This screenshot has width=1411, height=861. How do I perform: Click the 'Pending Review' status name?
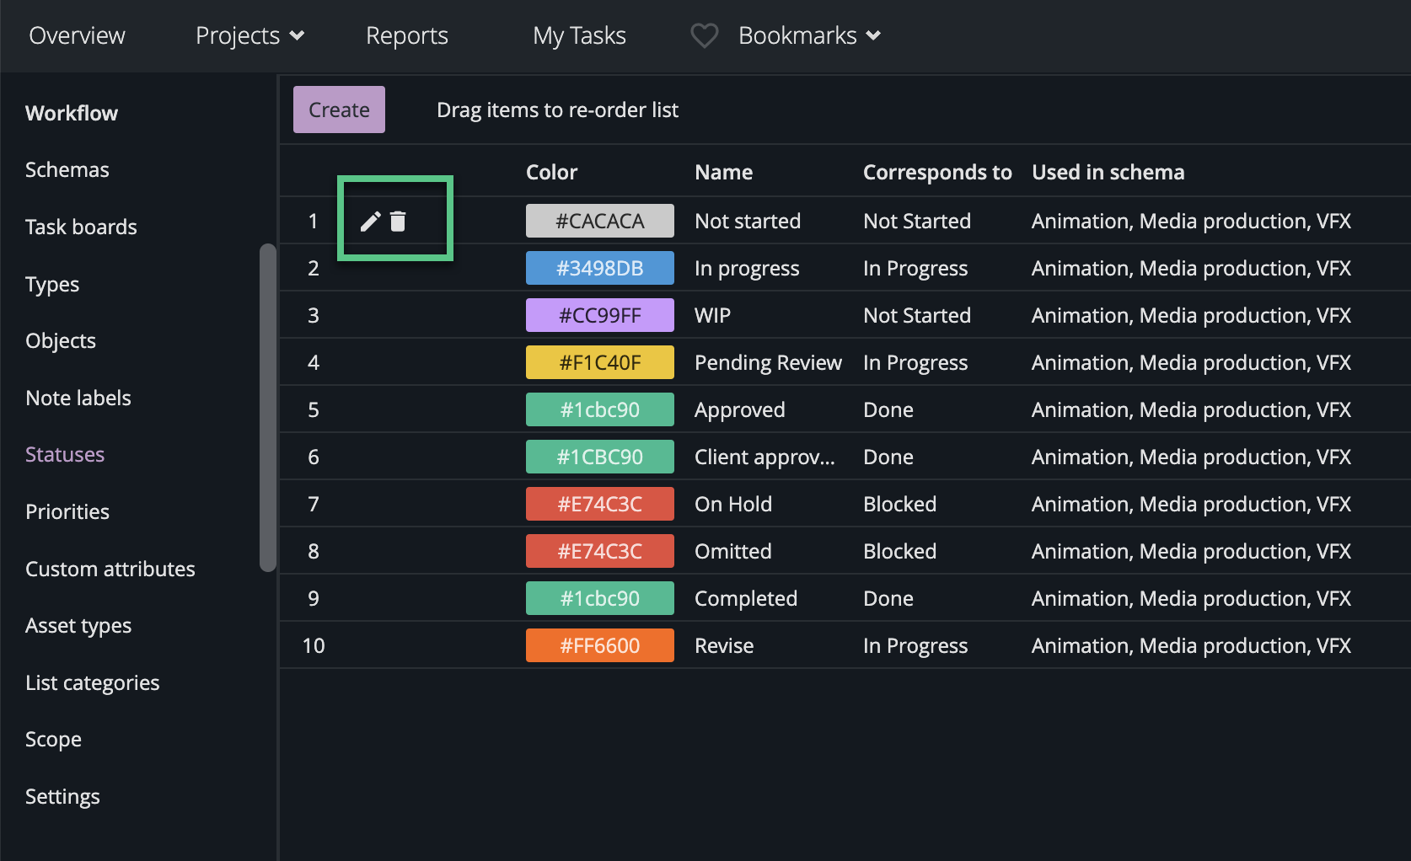click(768, 362)
